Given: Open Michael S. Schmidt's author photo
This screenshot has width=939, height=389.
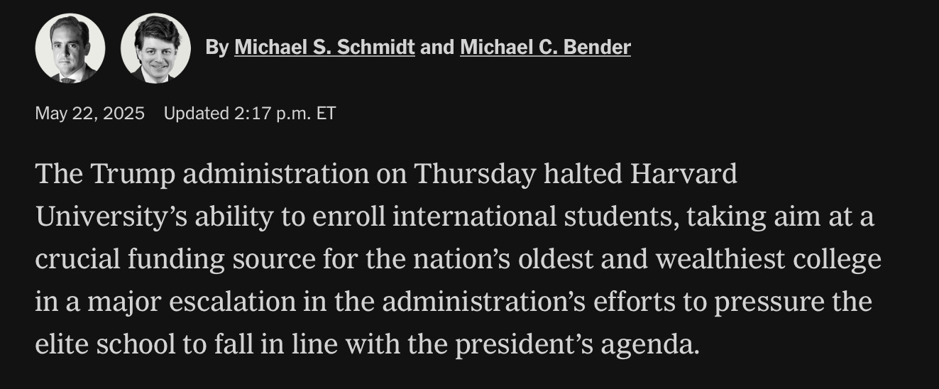Looking at the screenshot, I should (70, 48).
